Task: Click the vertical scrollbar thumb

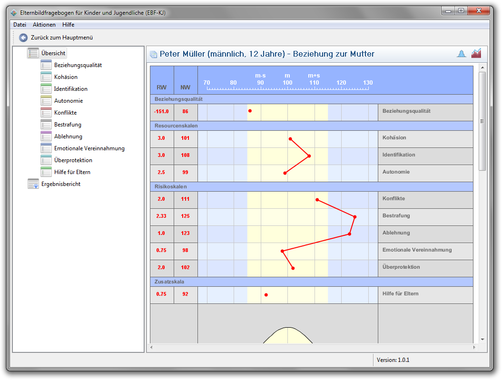Action: tap(482, 121)
